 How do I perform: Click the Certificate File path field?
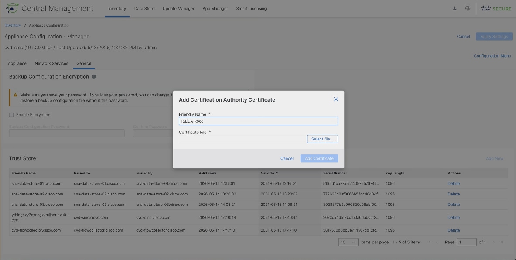point(243,139)
